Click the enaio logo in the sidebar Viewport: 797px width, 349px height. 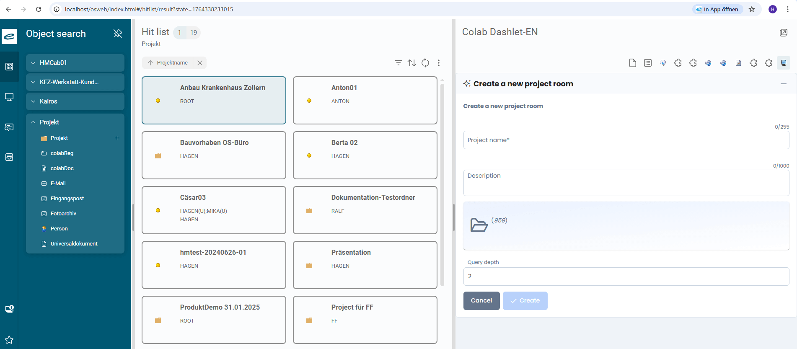[x=9, y=36]
